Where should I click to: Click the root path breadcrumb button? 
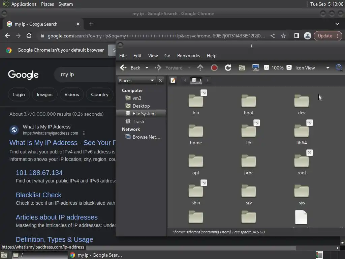click(x=196, y=80)
